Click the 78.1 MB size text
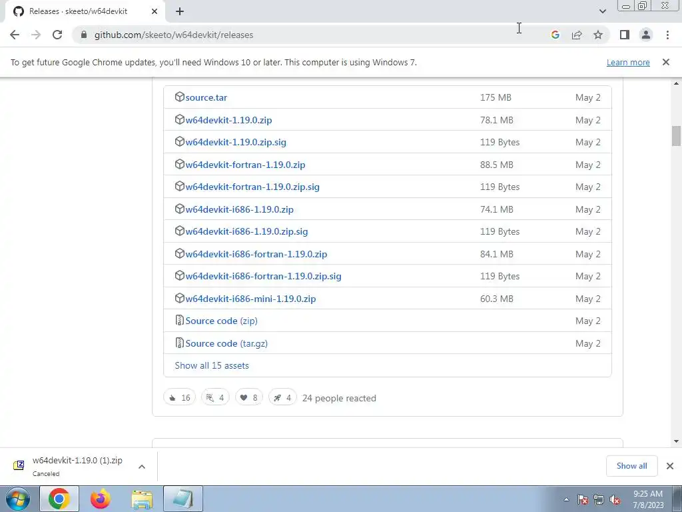 [x=497, y=120]
